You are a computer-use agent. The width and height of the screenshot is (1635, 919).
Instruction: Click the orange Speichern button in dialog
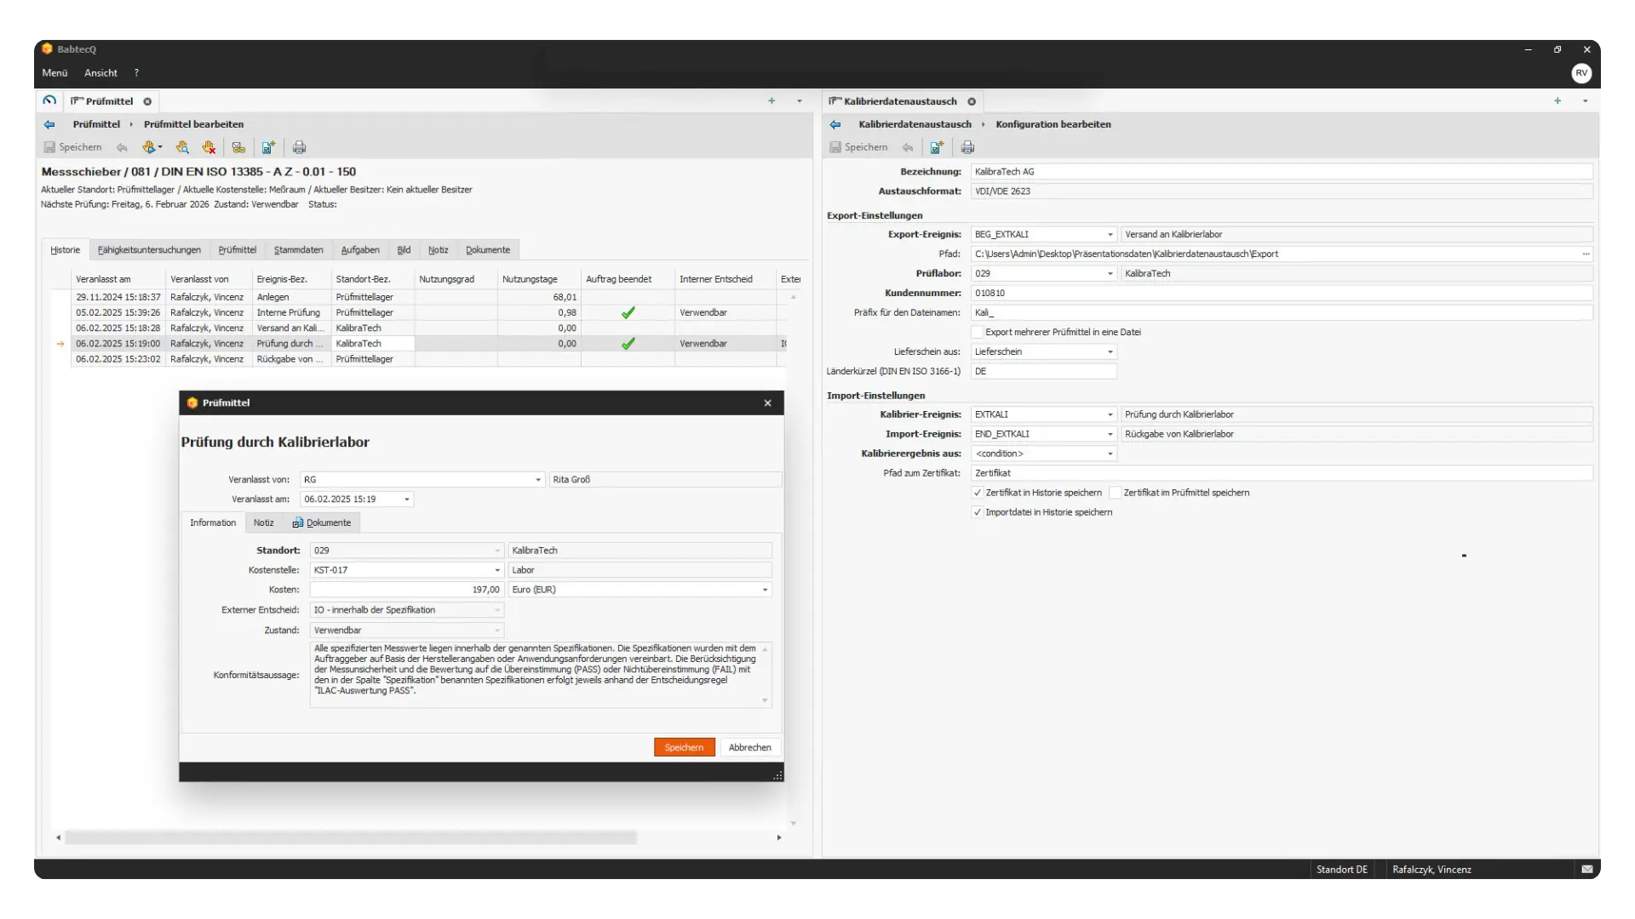click(684, 747)
